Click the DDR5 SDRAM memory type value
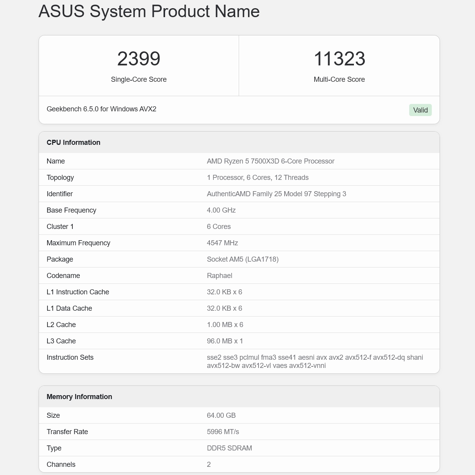 point(229,448)
